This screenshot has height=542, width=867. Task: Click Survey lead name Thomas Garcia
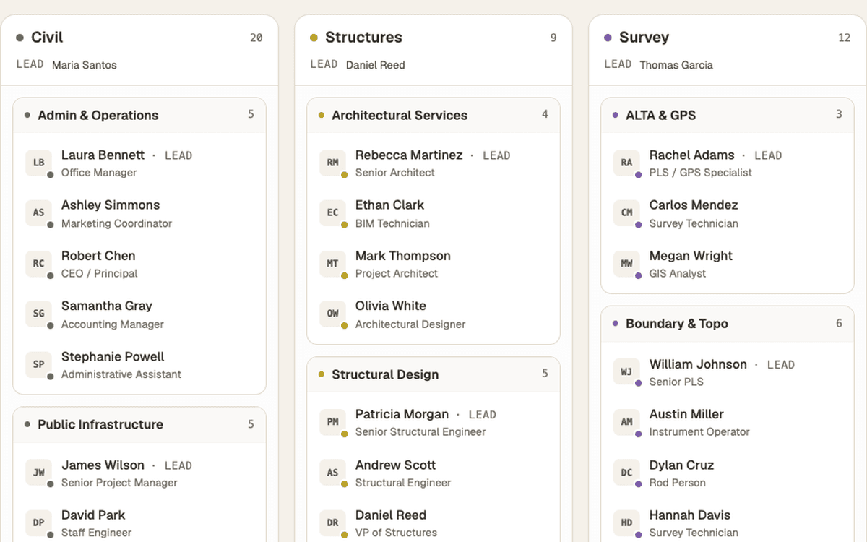coord(676,65)
